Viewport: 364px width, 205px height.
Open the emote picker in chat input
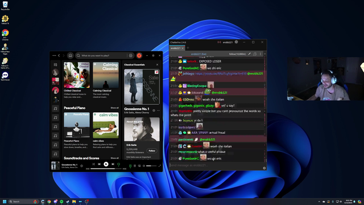(264, 168)
